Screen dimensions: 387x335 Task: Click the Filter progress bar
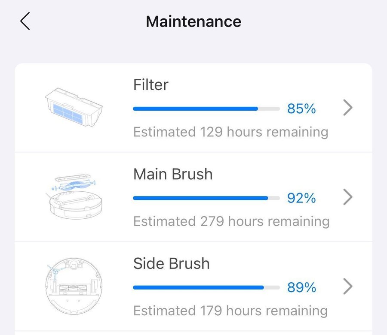pos(206,109)
